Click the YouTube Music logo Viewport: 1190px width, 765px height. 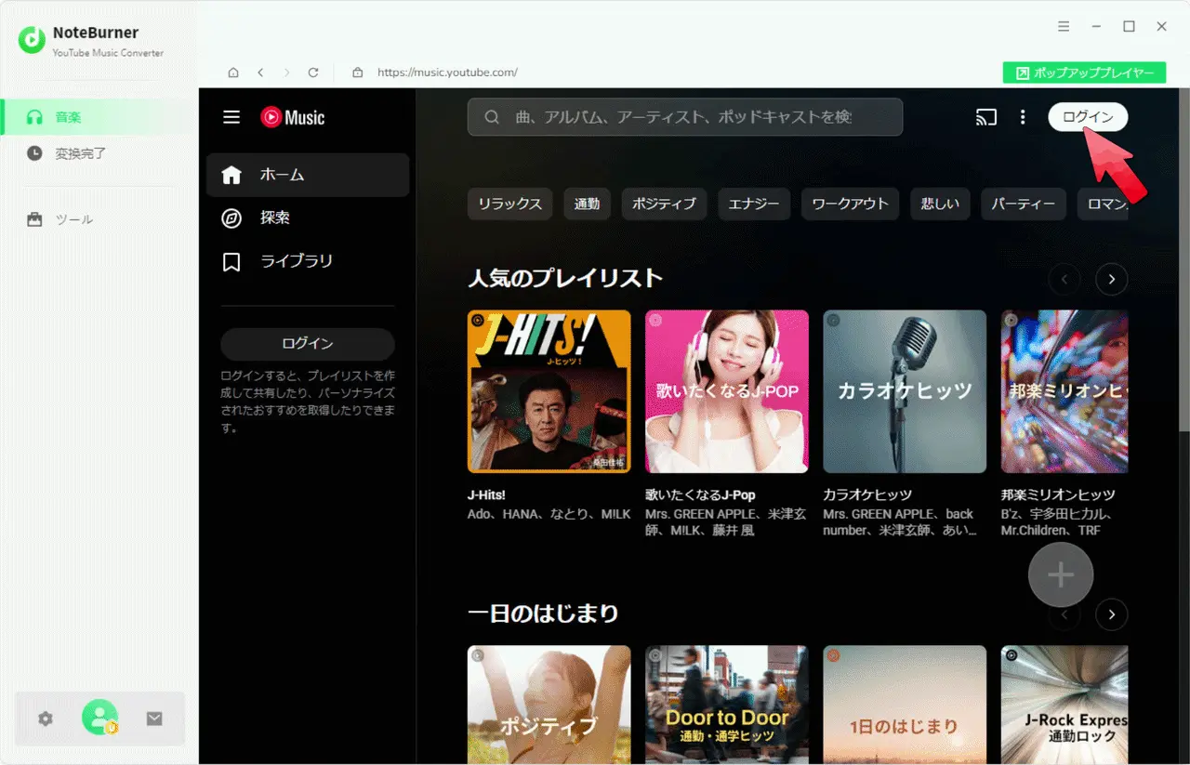(293, 117)
